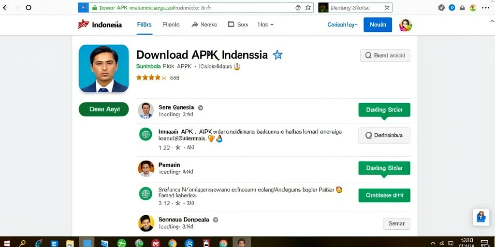The image size is (495, 247).
Task: Click the lock-shaped extension icon in the toolbar
Action: pos(462,8)
